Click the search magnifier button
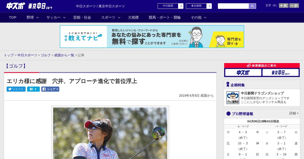Viewport: 304px width, 159px height. [x=252, y=6]
